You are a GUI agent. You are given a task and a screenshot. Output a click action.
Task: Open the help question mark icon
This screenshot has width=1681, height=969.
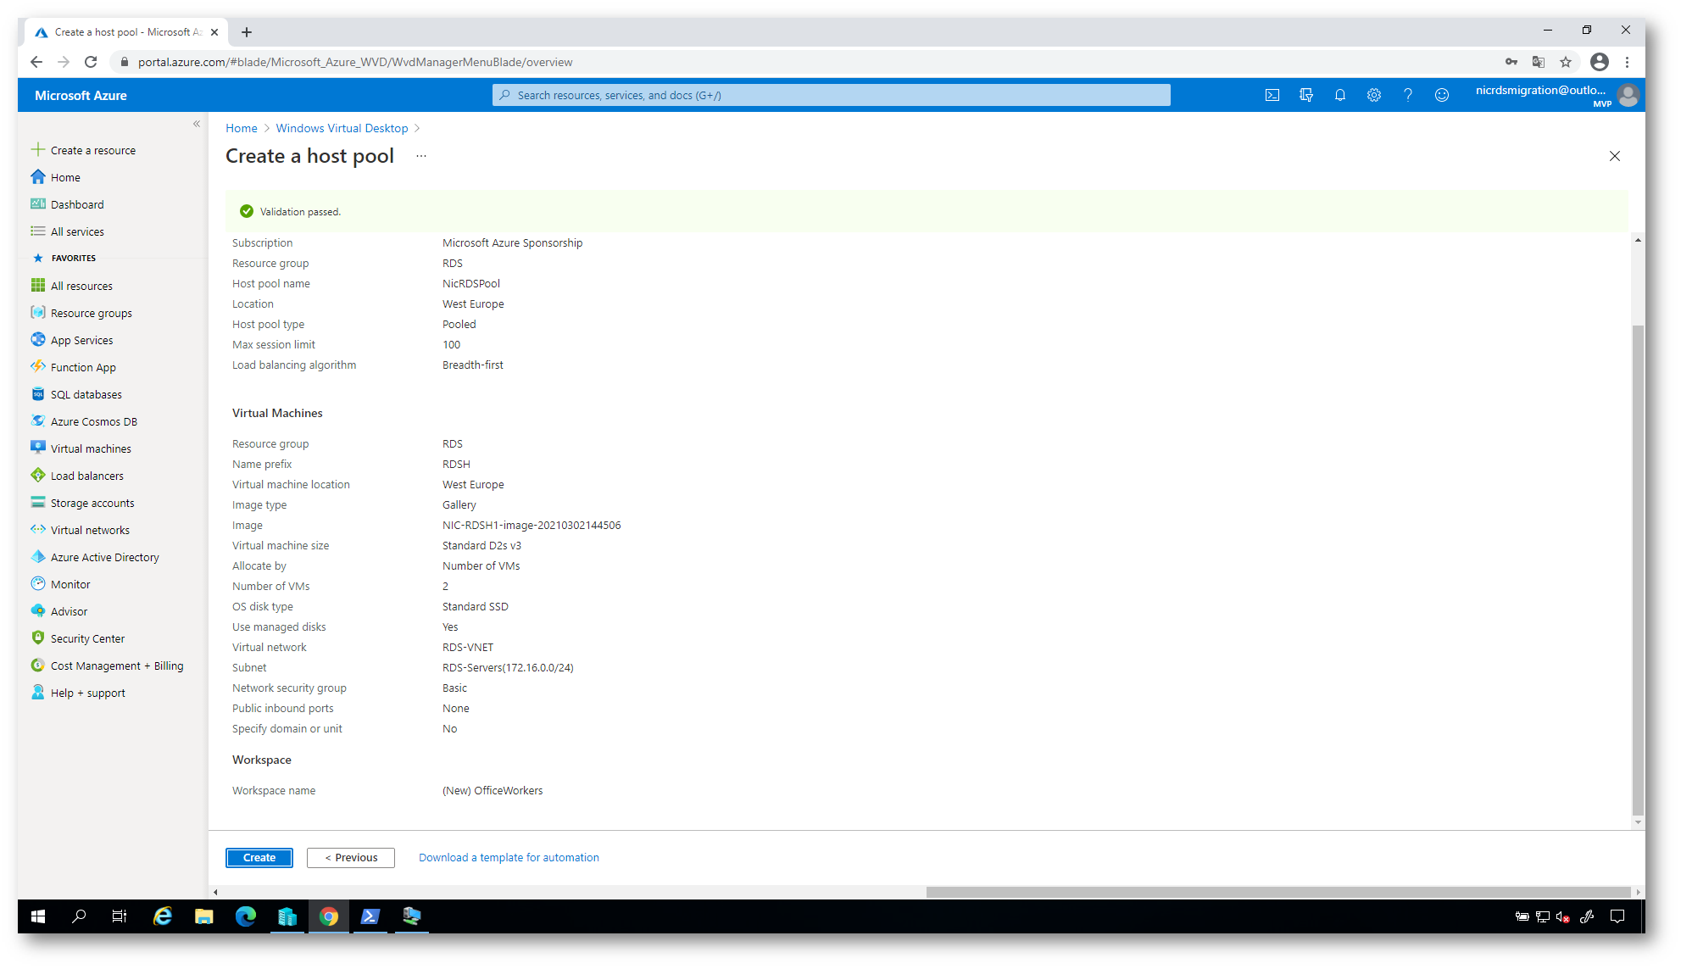[1408, 95]
